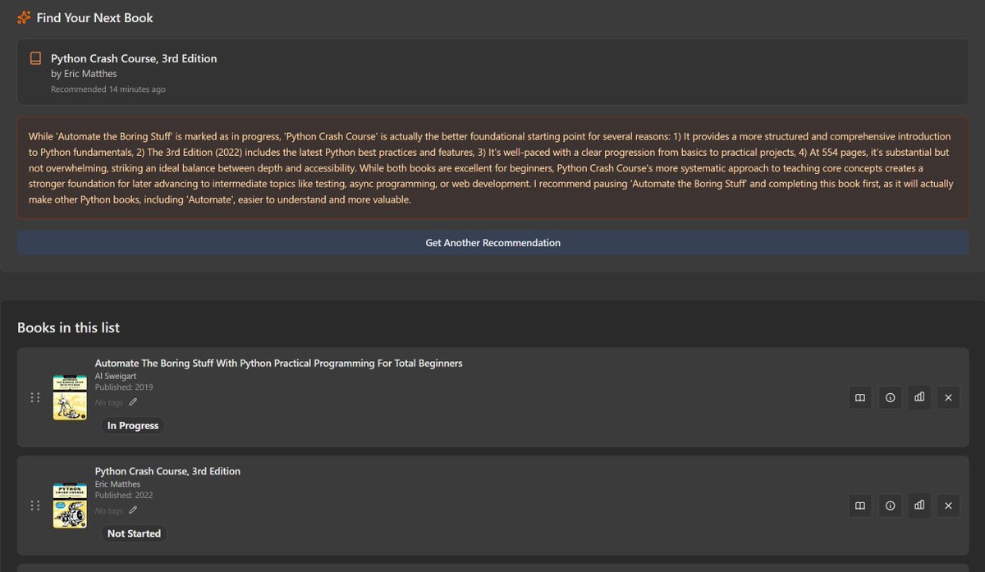Viewport: 985px width, 572px height.
Task: Open the reading icon for Python Crash Course row
Action: pyautogui.click(x=860, y=506)
